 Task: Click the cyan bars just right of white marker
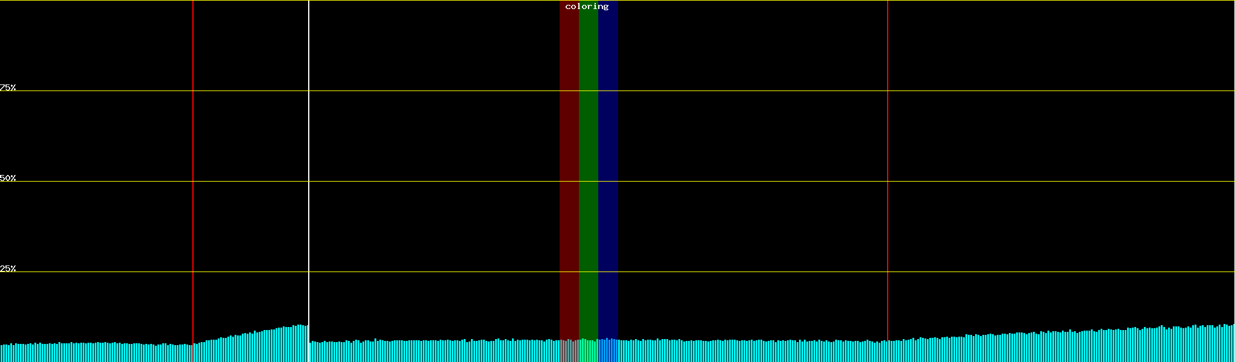coord(315,352)
